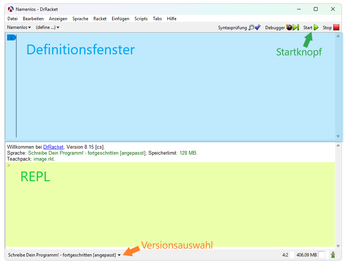Click 'Teachpack: image.rkt.' text
This screenshot has height=264, width=346.
point(31,159)
